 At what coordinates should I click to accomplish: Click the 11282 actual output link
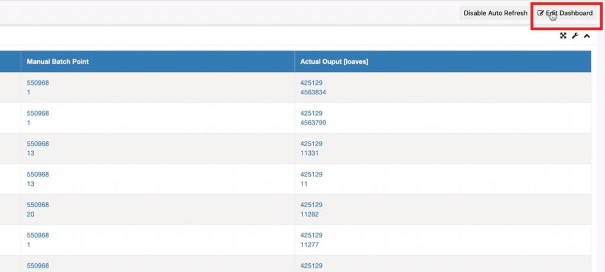pyautogui.click(x=310, y=214)
